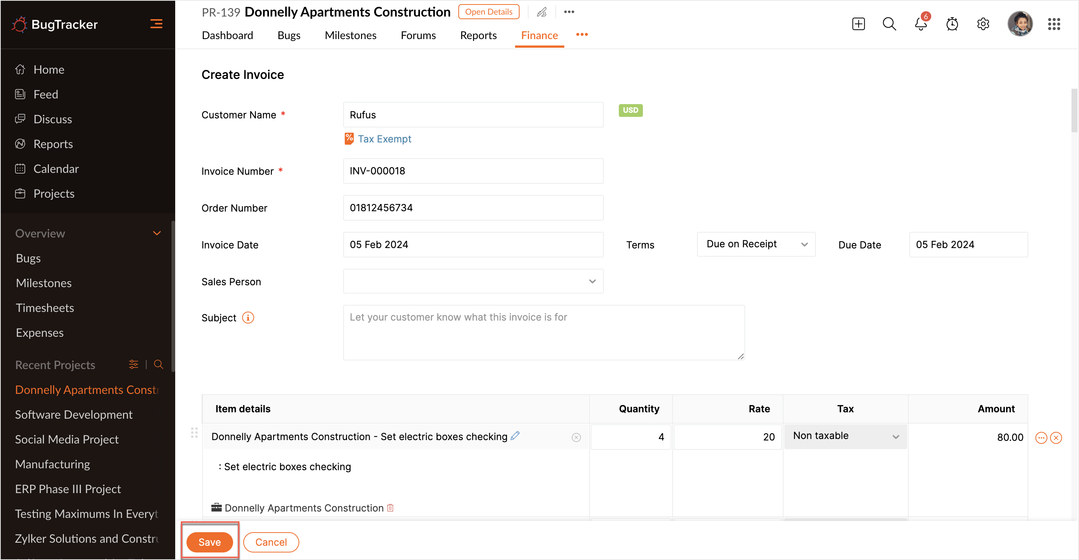Collapse the Overview section chevron
Screen dimensions: 1079x560
[x=157, y=233]
